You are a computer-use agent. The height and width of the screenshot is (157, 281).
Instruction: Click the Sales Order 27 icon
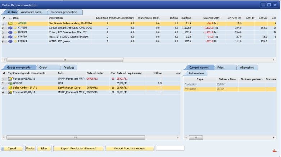pos(10,88)
